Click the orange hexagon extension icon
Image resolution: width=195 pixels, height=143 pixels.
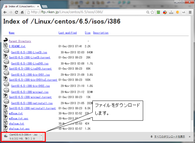[177, 12]
